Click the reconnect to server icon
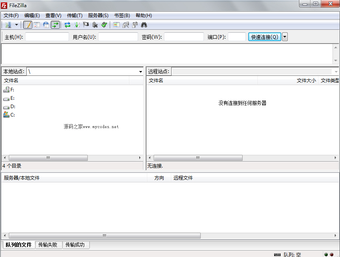 pos(104,25)
